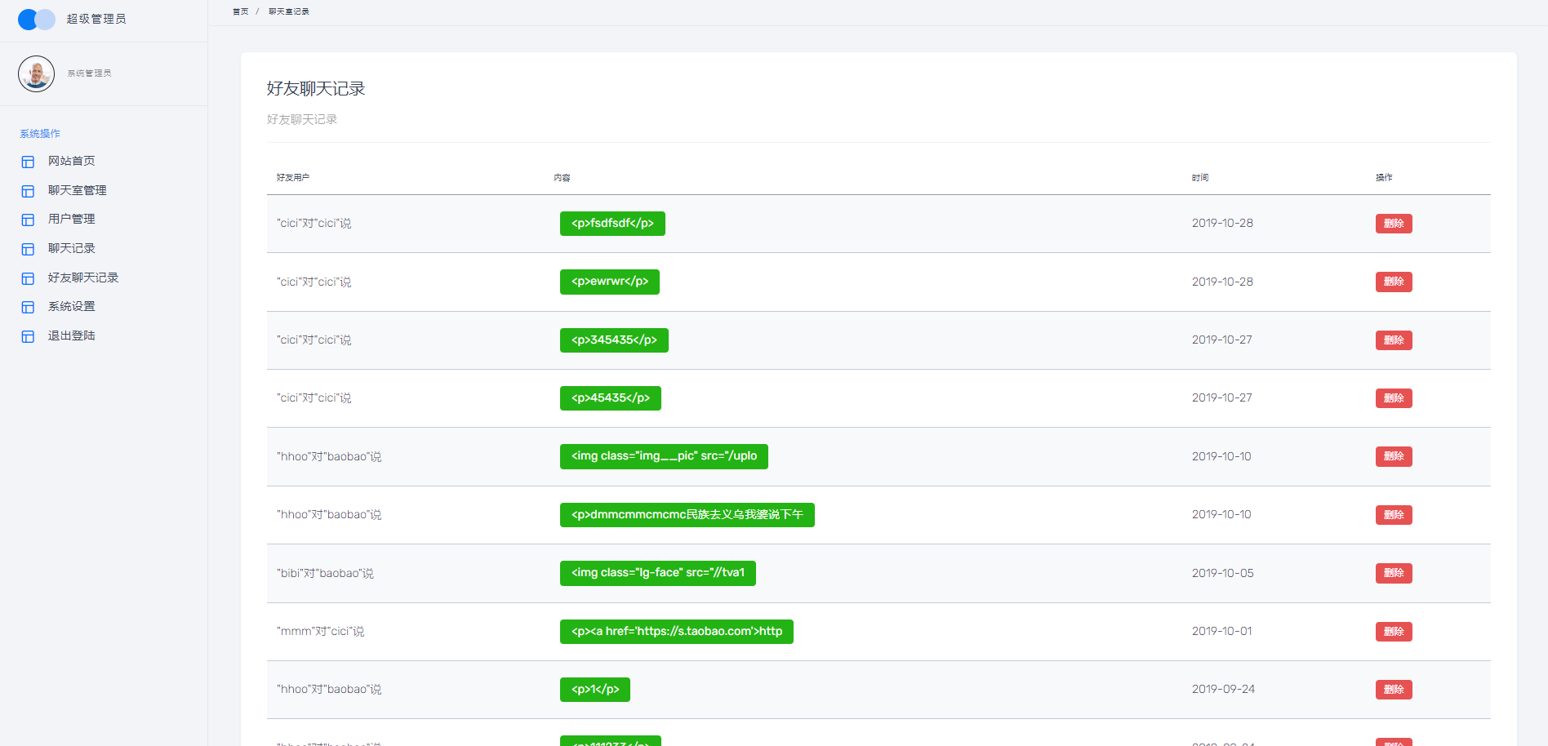The height and width of the screenshot is (746, 1548).
Task: Click the icon beside 网站首页
Action: click(x=28, y=162)
